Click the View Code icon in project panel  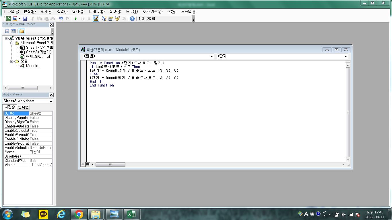[x=7, y=31]
